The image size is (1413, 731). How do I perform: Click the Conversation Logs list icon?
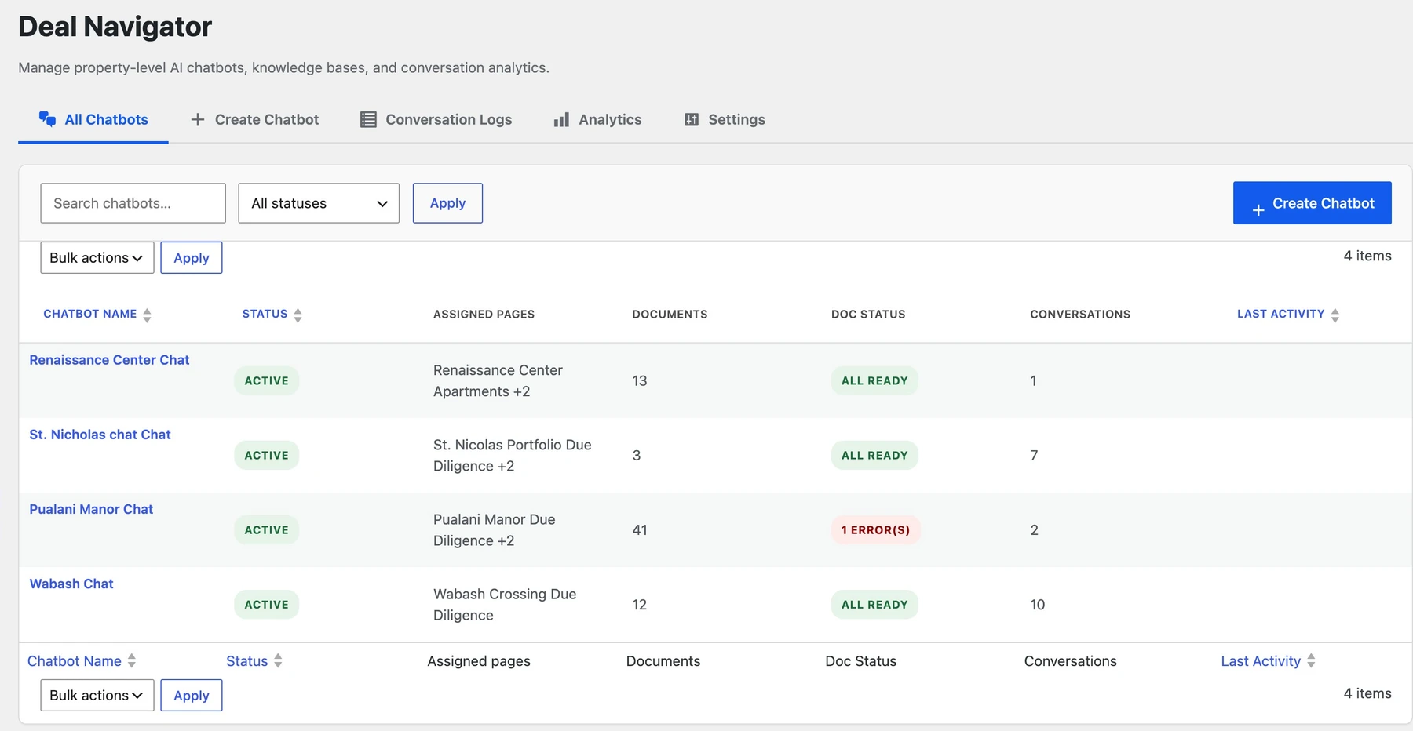[x=368, y=119]
